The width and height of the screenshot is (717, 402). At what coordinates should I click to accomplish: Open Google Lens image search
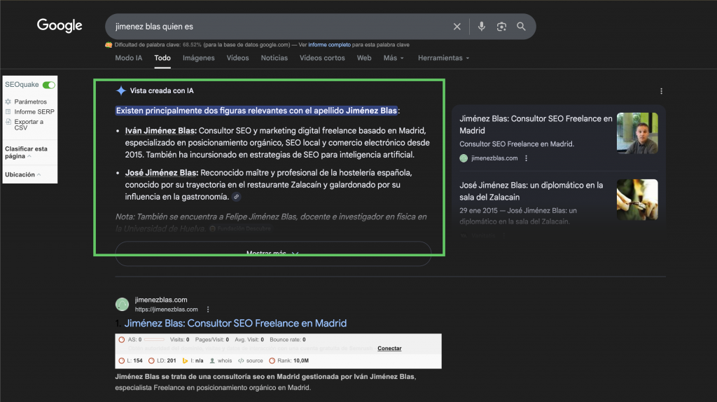pyautogui.click(x=501, y=27)
